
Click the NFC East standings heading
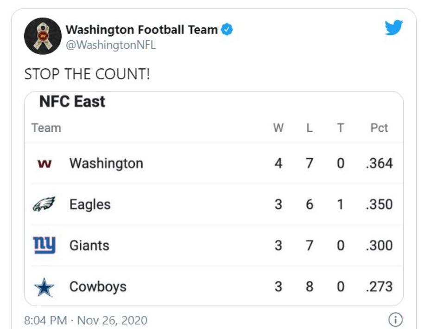click(72, 102)
